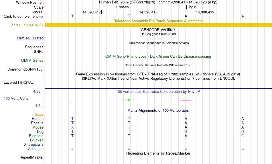Viewport: 272px width, 164px height.
Task: Open 'Short Genetic Variants from dbSNP release 155'
Action: tap(158, 65)
